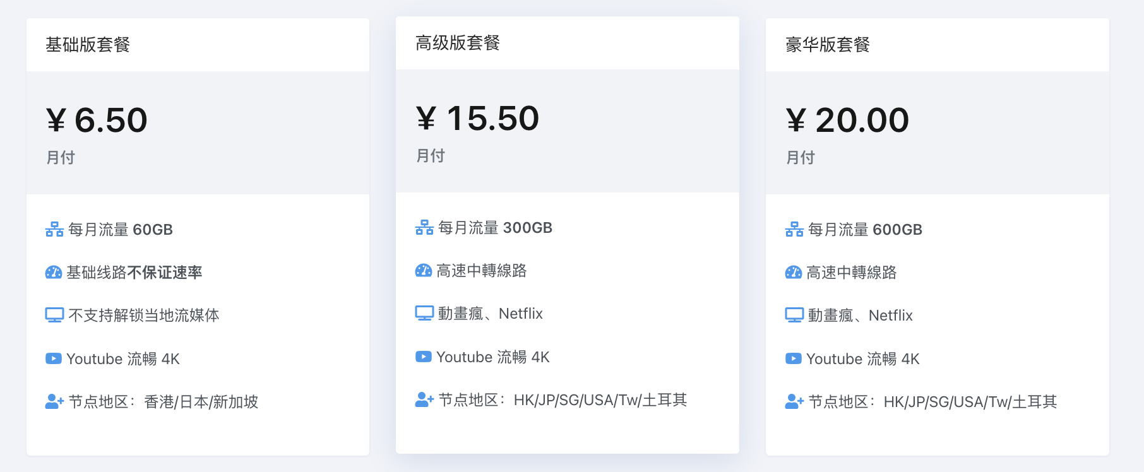
Task: Select the 豪华版套餐 plan title
Action: (828, 45)
